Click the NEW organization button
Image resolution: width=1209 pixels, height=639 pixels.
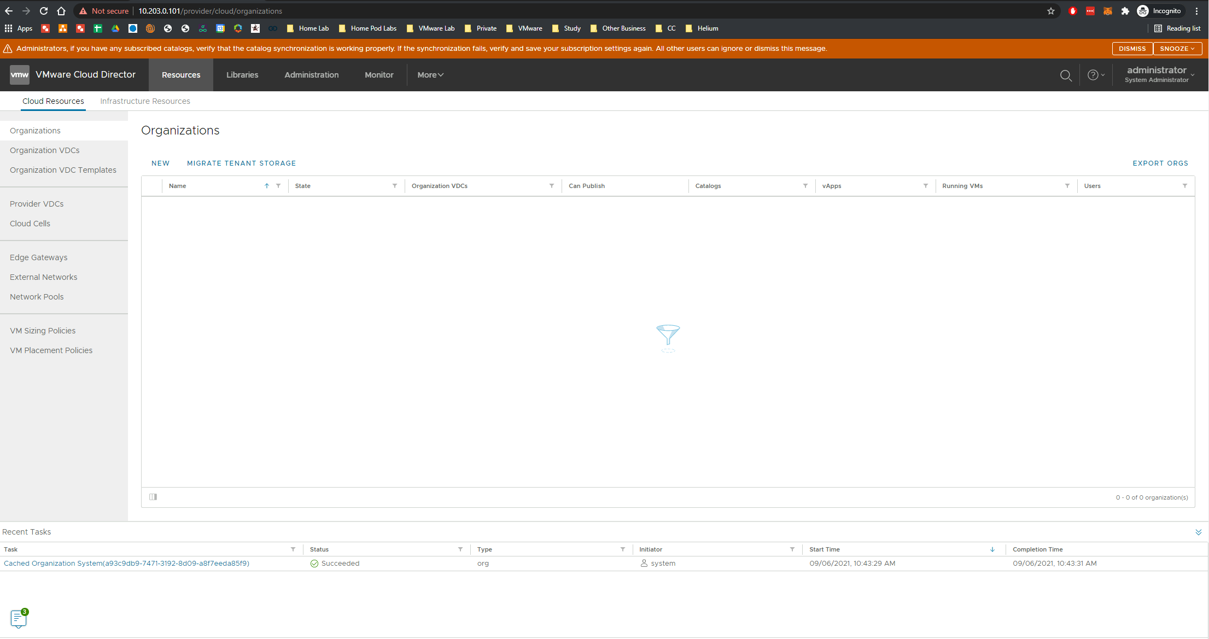pos(160,163)
